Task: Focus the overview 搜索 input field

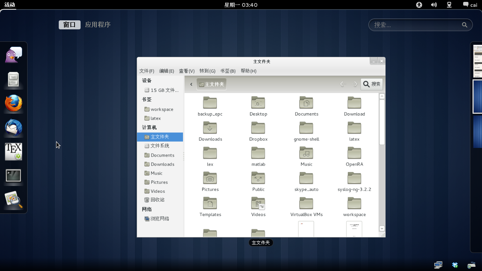Action: (420, 25)
